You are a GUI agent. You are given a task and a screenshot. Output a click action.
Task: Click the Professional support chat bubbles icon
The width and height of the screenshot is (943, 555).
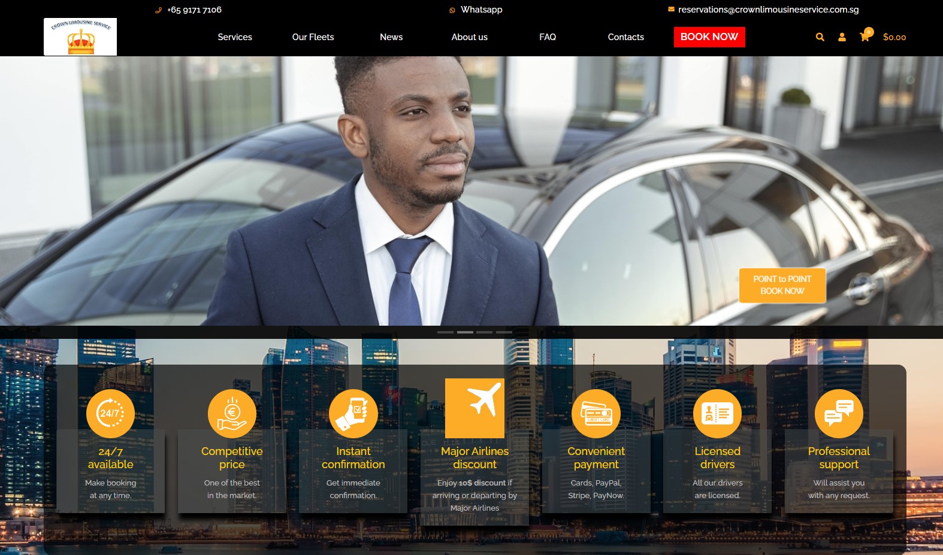pos(839,413)
